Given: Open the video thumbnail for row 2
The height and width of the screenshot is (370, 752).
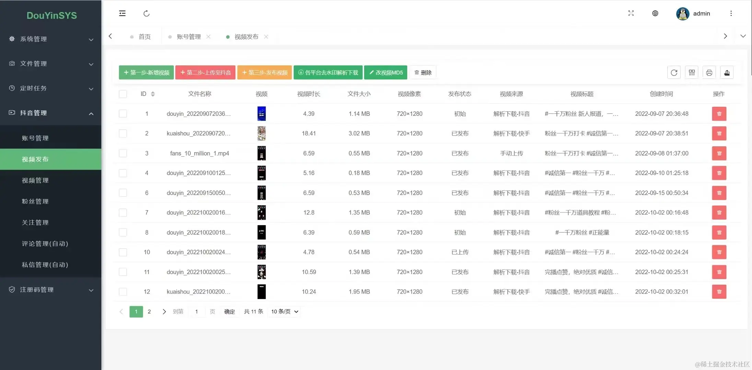Looking at the screenshot, I should [x=261, y=134].
